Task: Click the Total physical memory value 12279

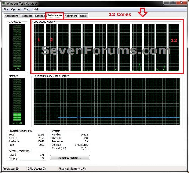Action: 41,135
